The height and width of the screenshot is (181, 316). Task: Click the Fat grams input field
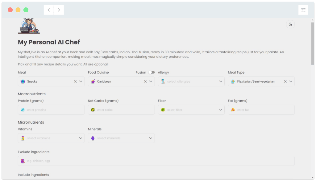coord(261,110)
